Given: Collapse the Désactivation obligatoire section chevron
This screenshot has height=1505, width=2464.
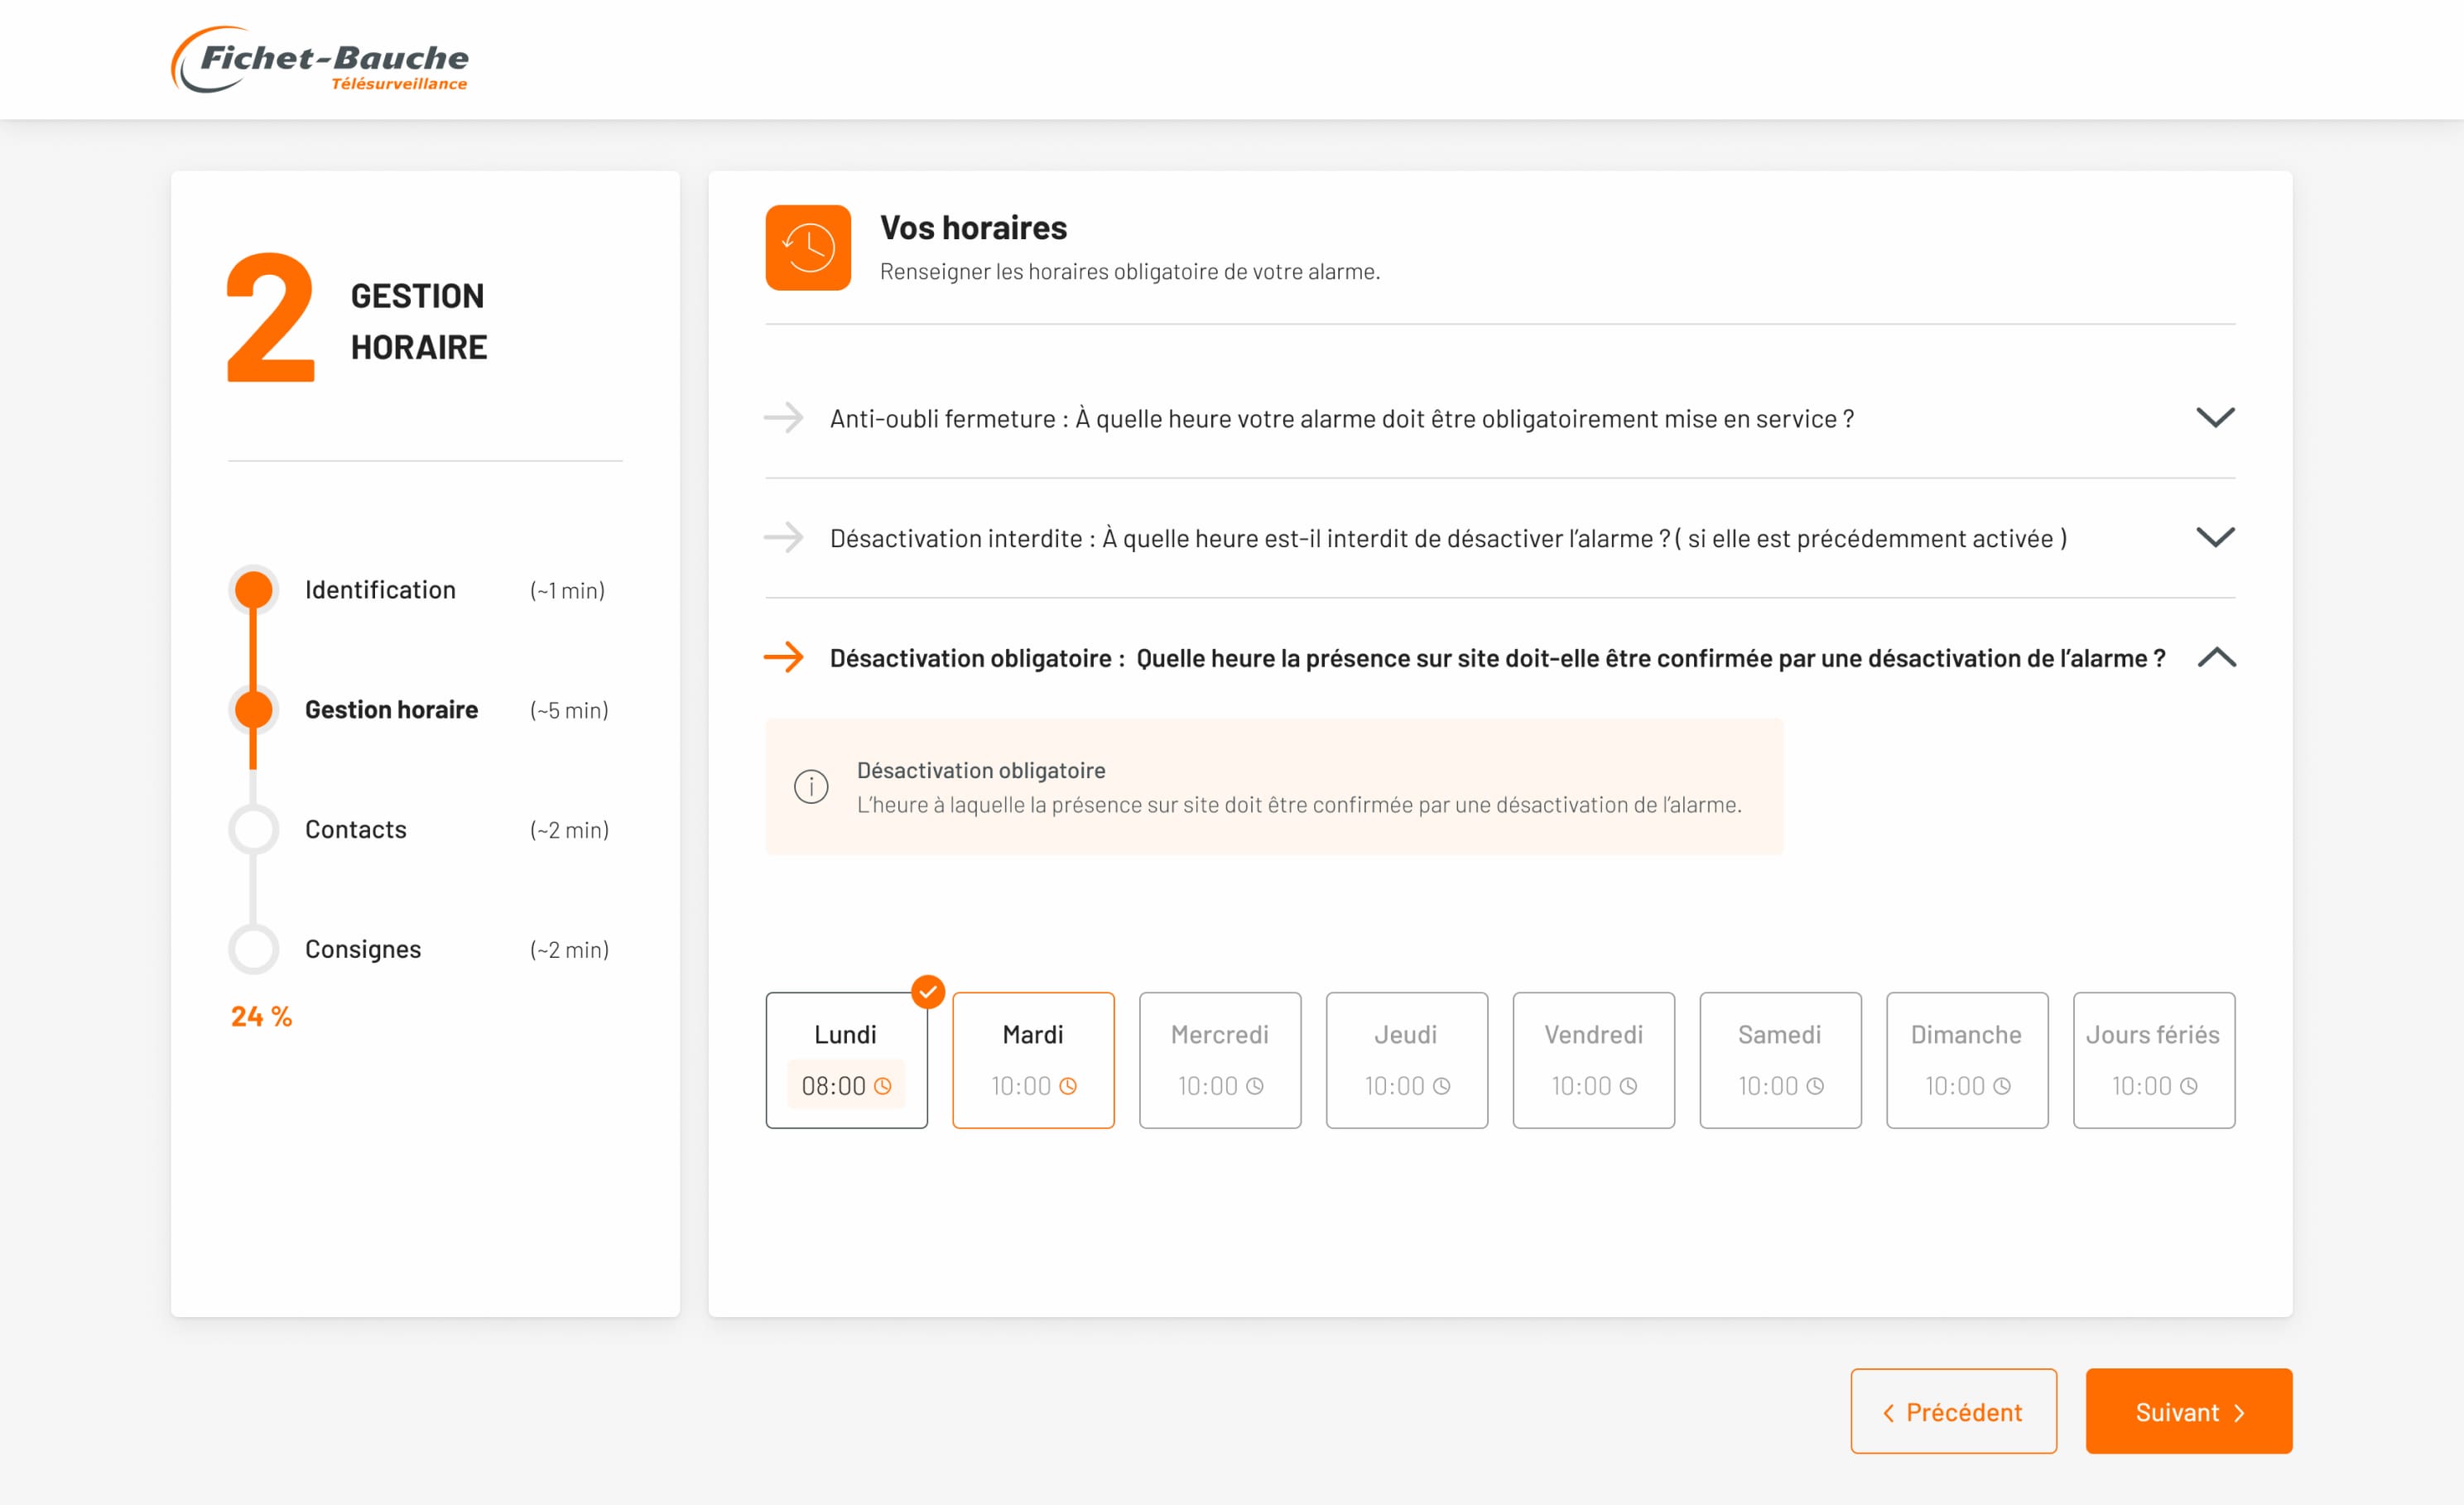Looking at the screenshot, I should tap(2216, 657).
